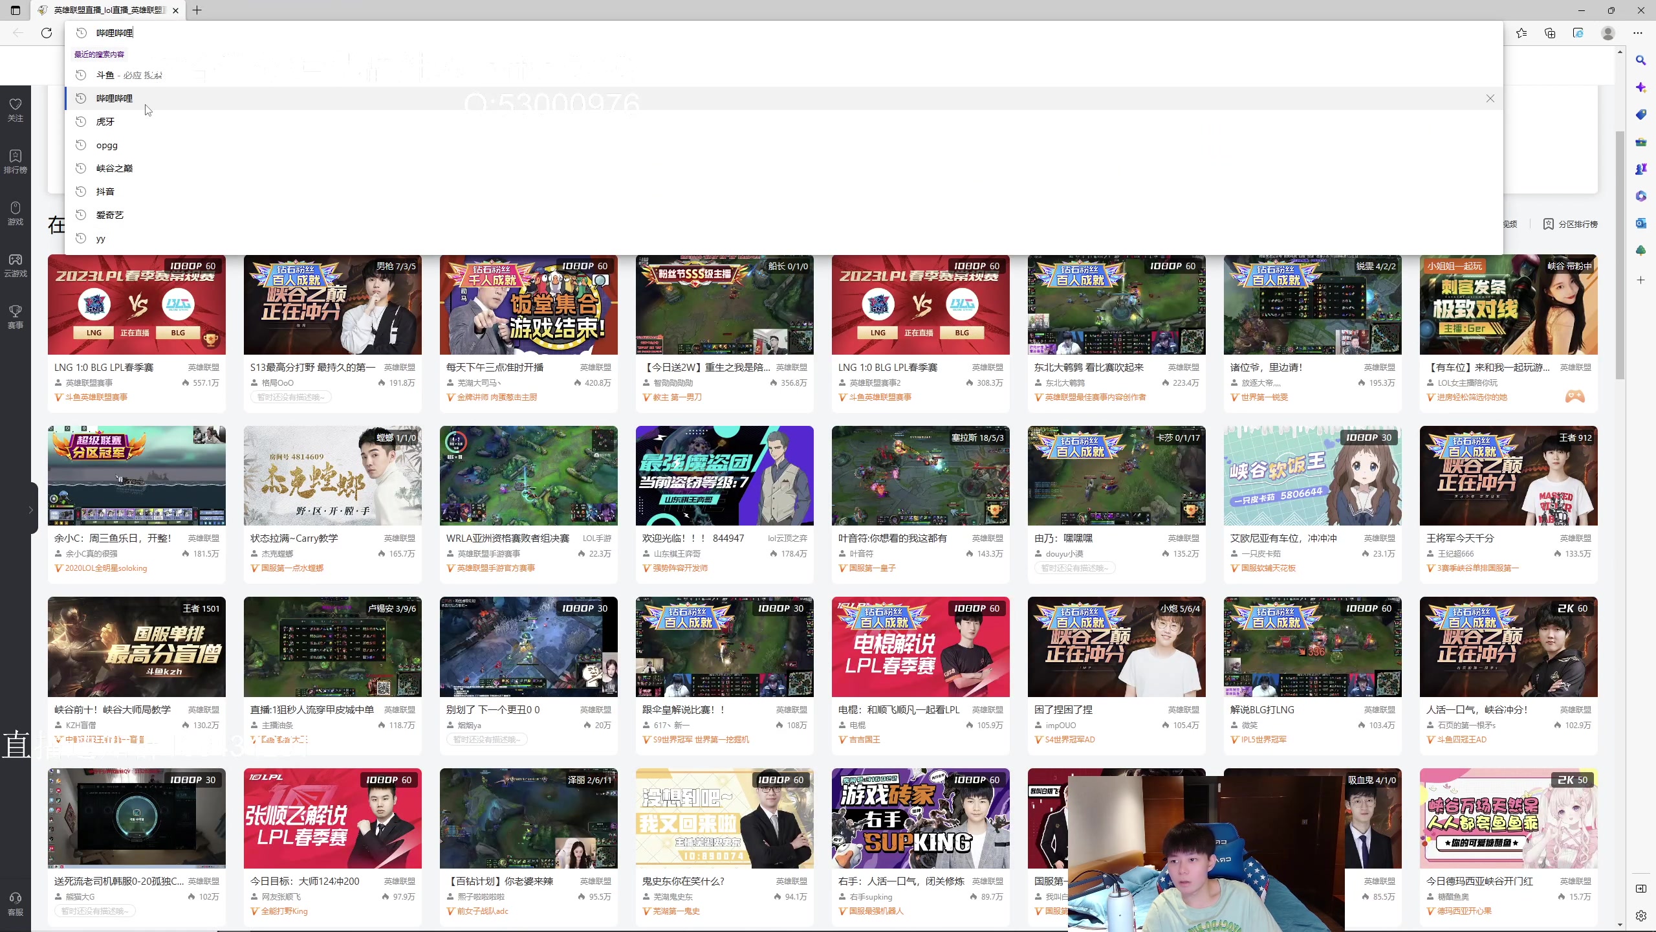Open streamer link 东北大鹌鹑
Screen dimensions: 1656x932
coord(1065,383)
